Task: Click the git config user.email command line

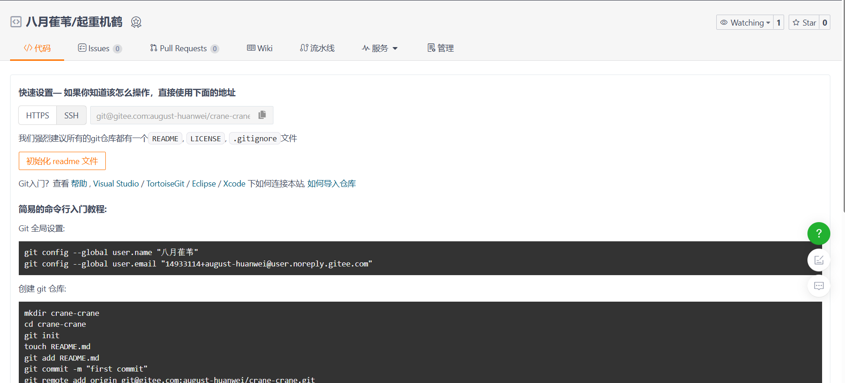Action: pyautogui.click(x=198, y=264)
